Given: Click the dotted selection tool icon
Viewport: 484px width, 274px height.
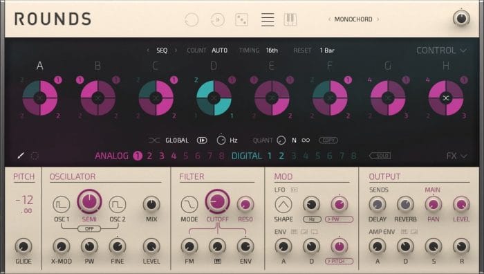Looking at the screenshot, I should [x=35, y=156].
